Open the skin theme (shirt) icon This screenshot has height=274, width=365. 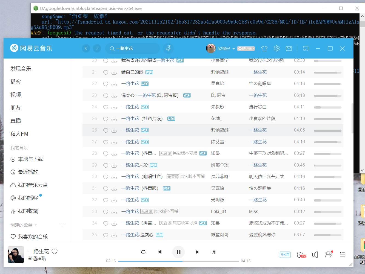(x=264, y=49)
